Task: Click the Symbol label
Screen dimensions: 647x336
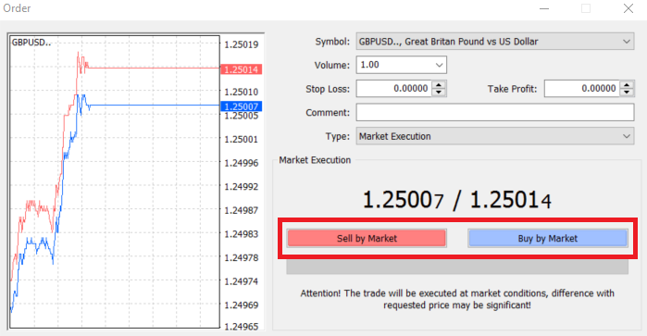Action: click(x=332, y=42)
